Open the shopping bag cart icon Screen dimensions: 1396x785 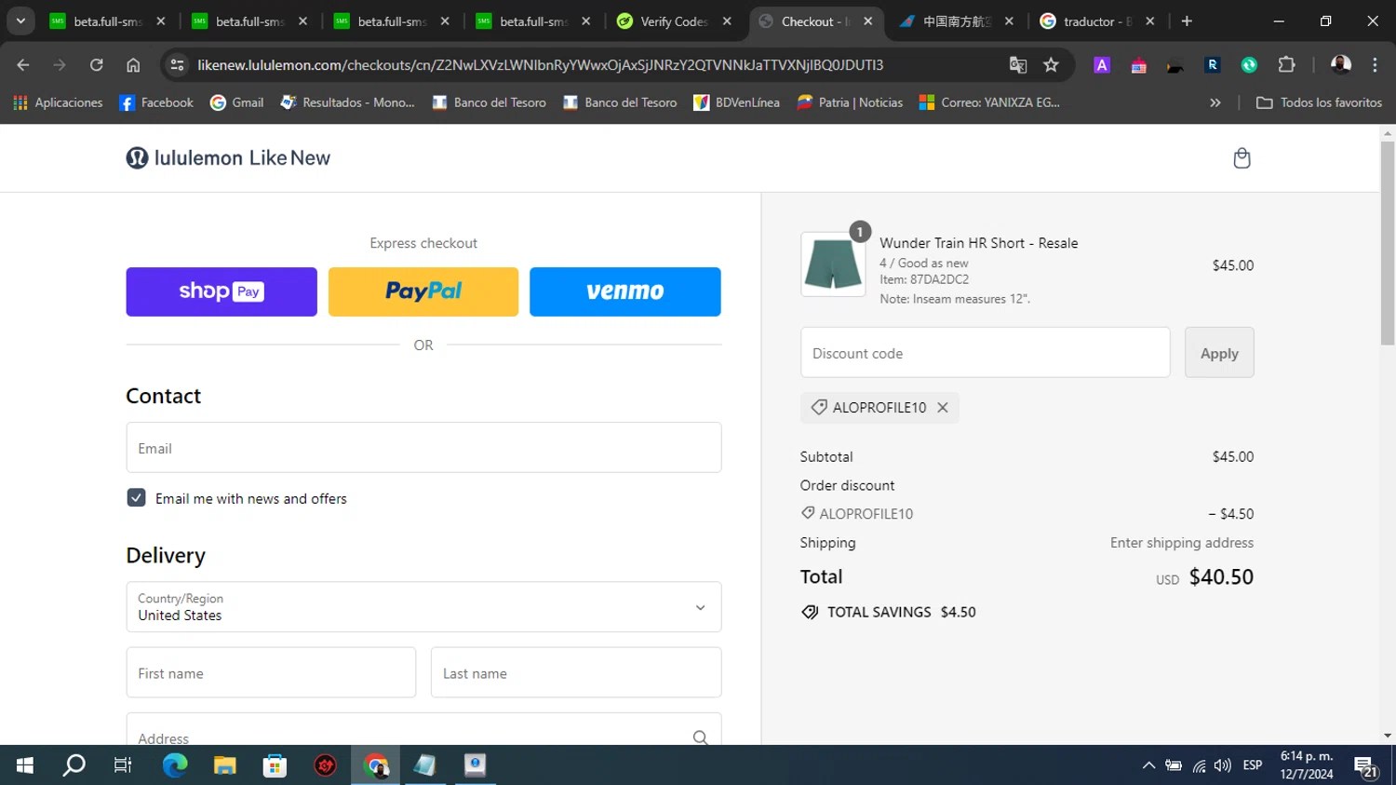click(1242, 158)
